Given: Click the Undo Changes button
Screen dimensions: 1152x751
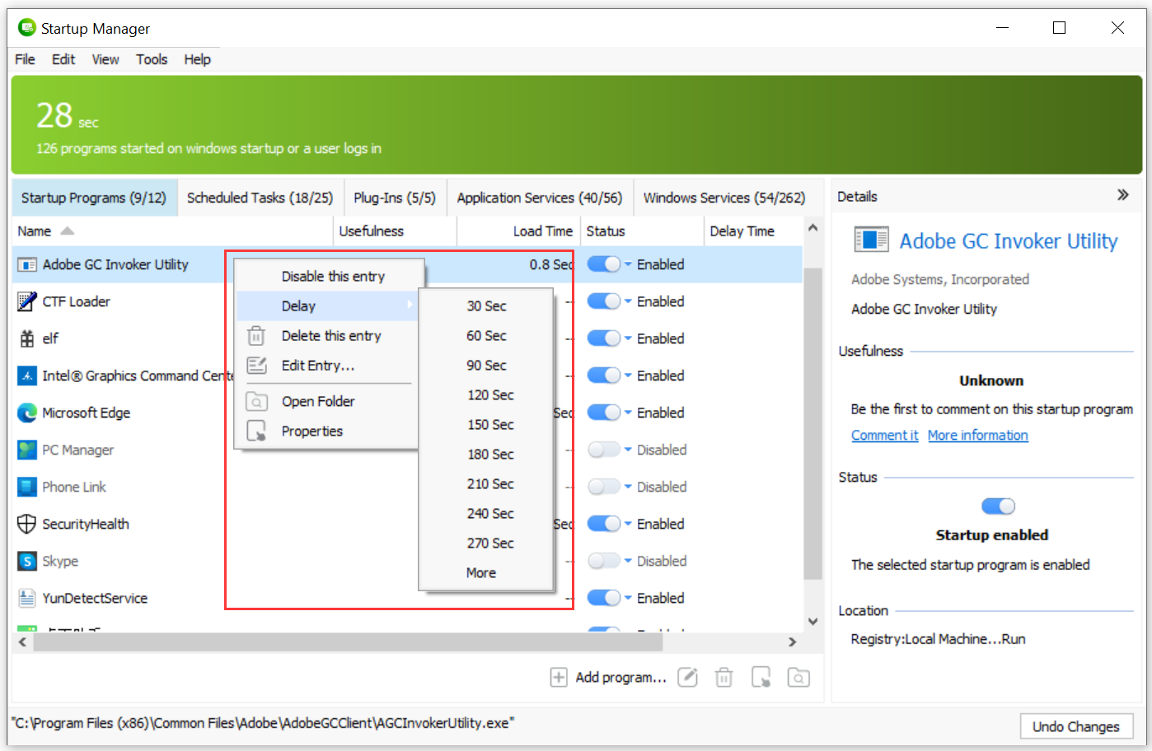Looking at the screenshot, I should click(1077, 726).
